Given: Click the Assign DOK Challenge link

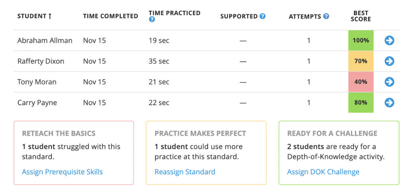Looking at the screenshot, I should pos(323,172).
